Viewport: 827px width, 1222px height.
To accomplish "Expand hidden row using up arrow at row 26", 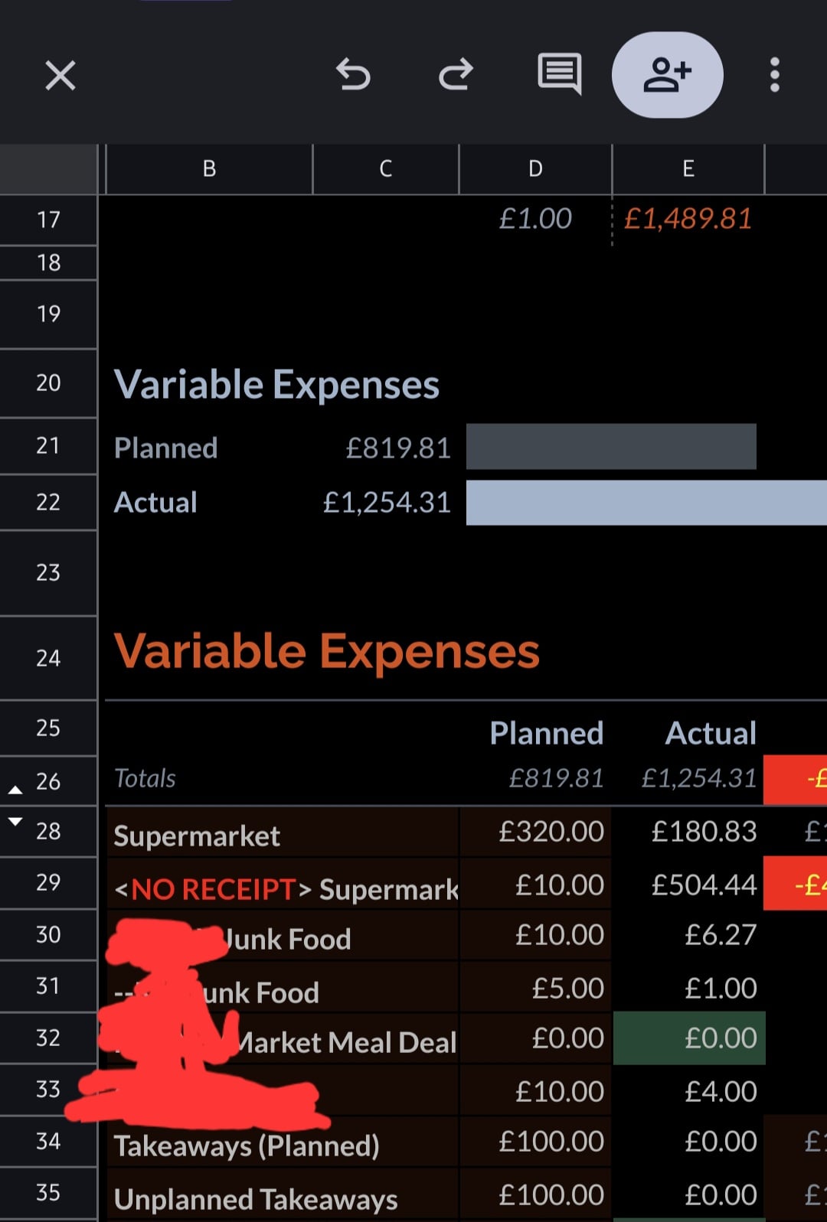I will pyautogui.click(x=15, y=790).
